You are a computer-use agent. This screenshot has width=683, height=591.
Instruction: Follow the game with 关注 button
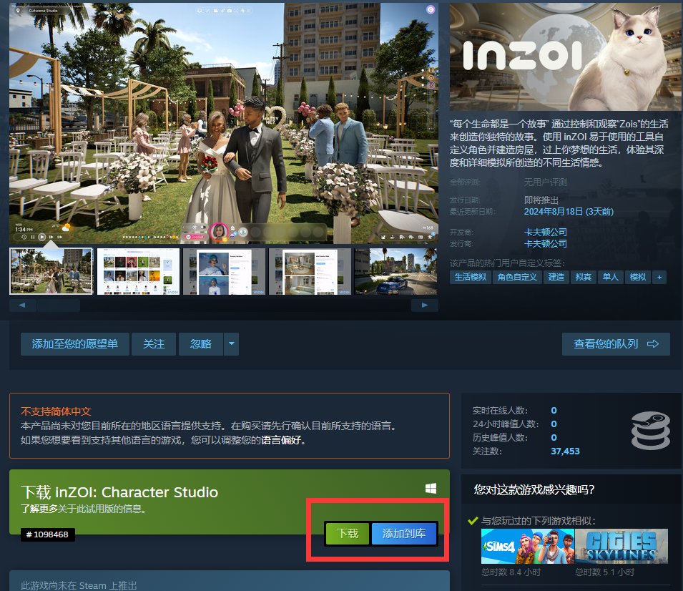pyautogui.click(x=154, y=344)
